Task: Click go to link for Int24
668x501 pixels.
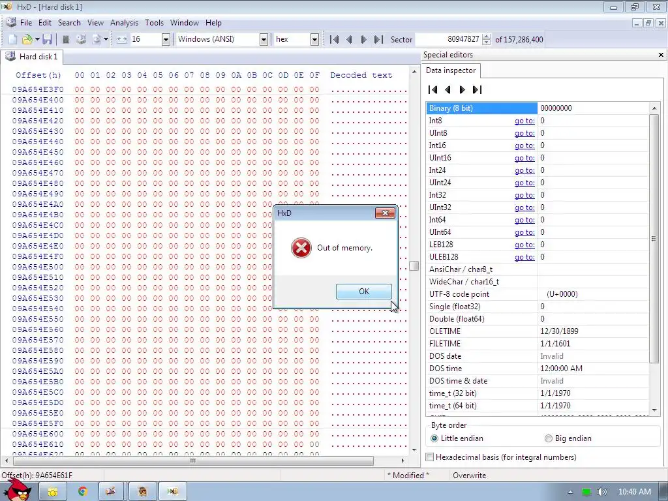Action: tap(524, 170)
